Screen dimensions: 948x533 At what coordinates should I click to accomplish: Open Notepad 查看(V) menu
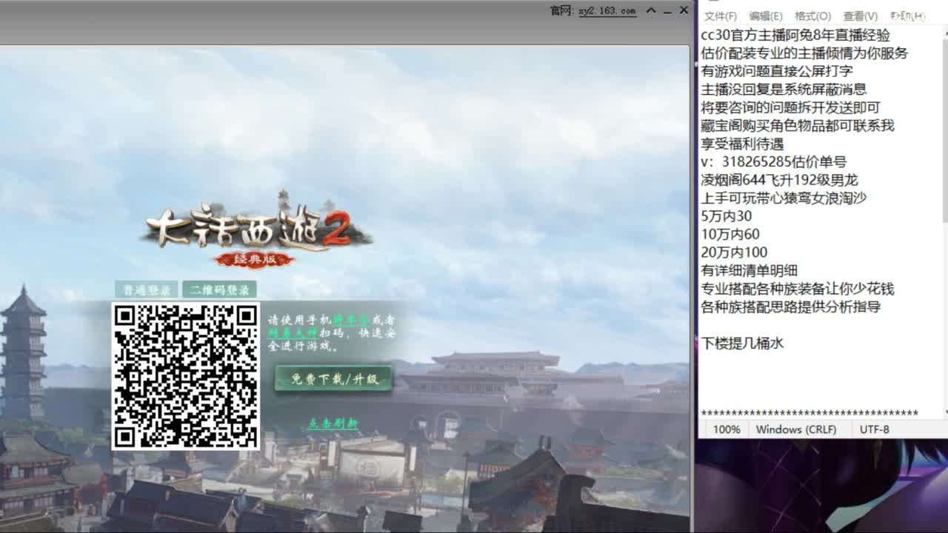click(860, 16)
